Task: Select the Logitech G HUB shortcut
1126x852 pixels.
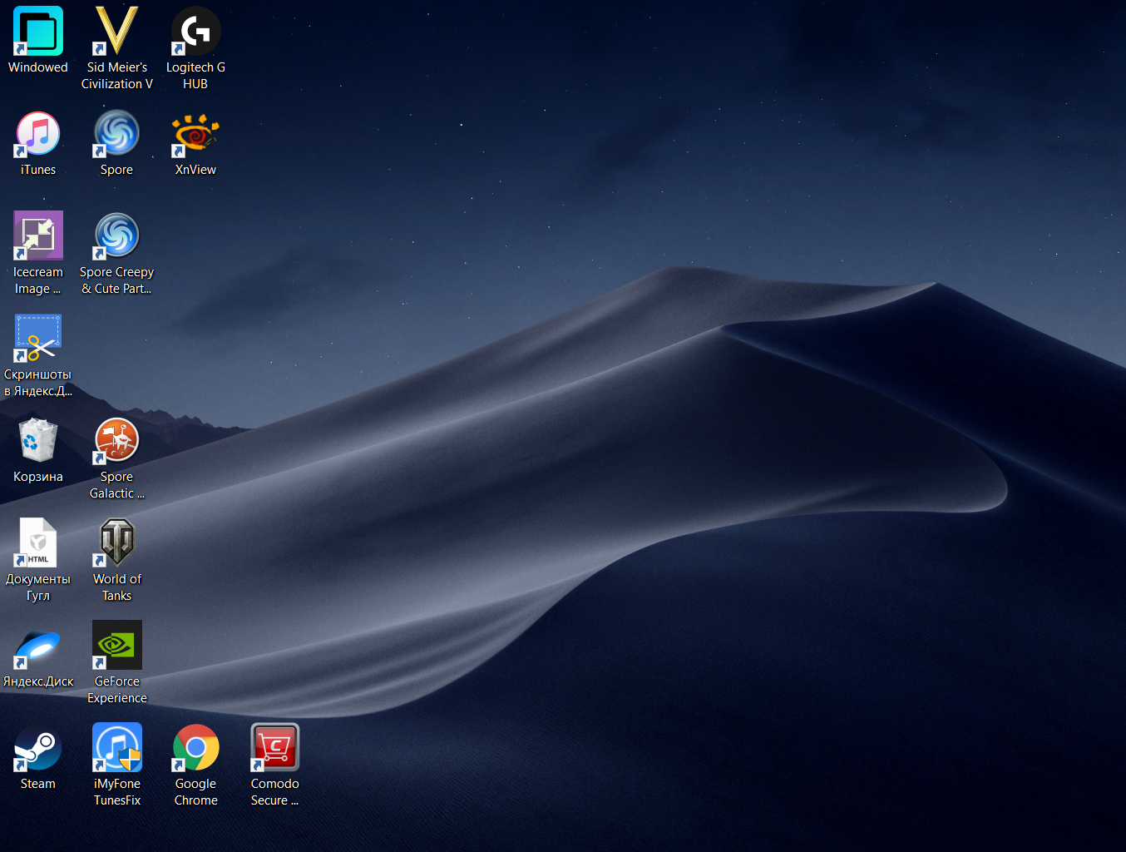Action: [195, 32]
